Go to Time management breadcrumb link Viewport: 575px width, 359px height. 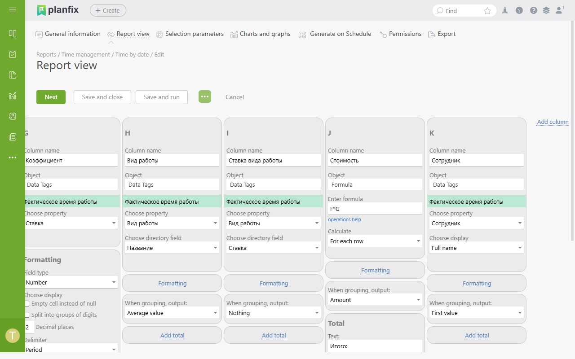pos(86,54)
